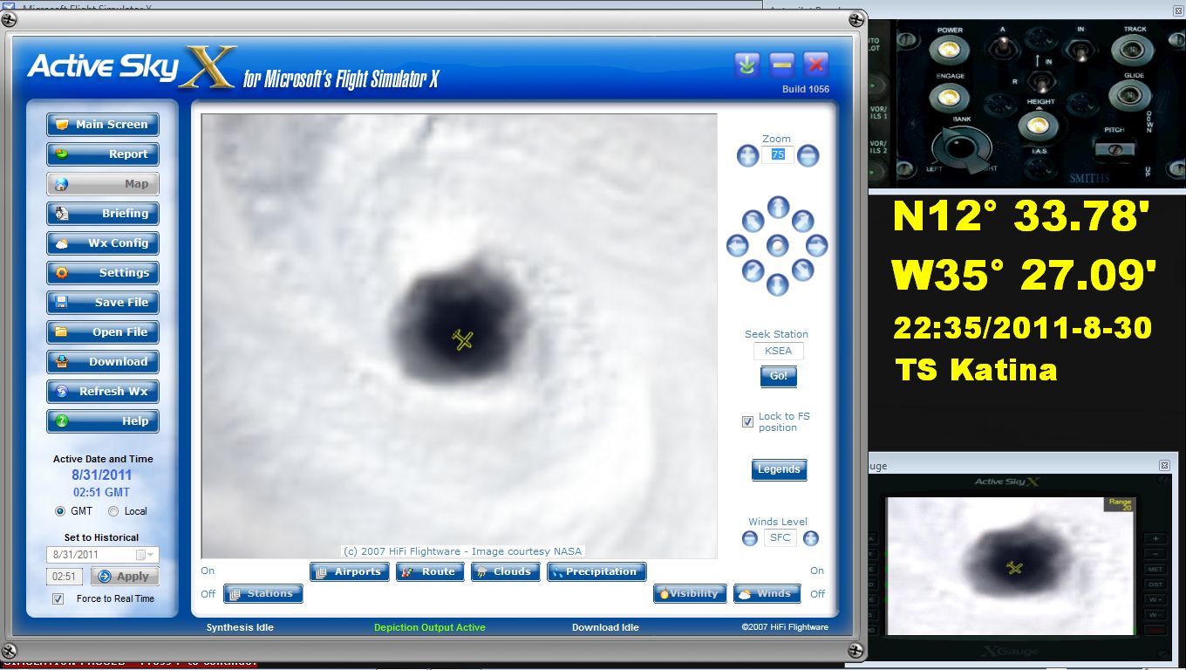Image resolution: width=1186 pixels, height=670 pixels.
Task: Click Refresh Wx button
Action: [x=103, y=392]
